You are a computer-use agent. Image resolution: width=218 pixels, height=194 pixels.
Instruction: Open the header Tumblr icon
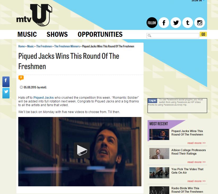tap(188, 23)
